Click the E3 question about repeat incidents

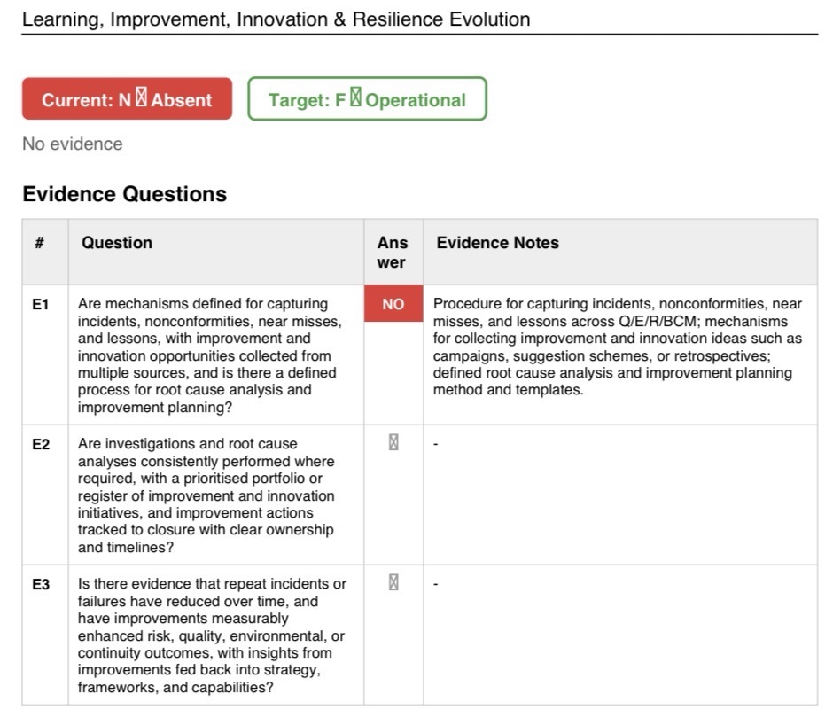[x=211, y=635]
